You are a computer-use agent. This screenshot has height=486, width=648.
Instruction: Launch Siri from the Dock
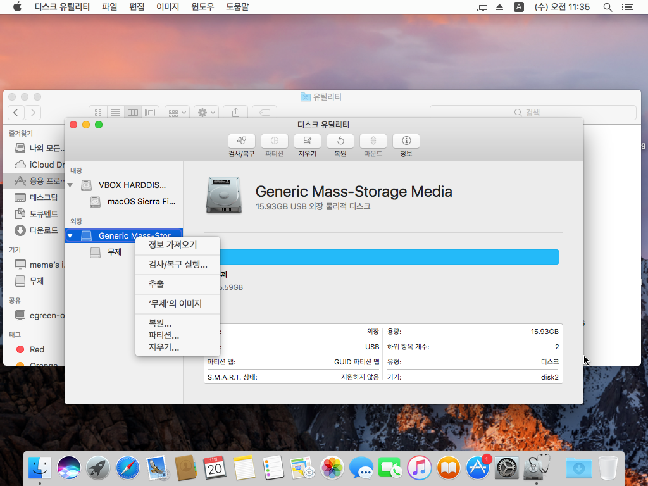pos(68,468)
